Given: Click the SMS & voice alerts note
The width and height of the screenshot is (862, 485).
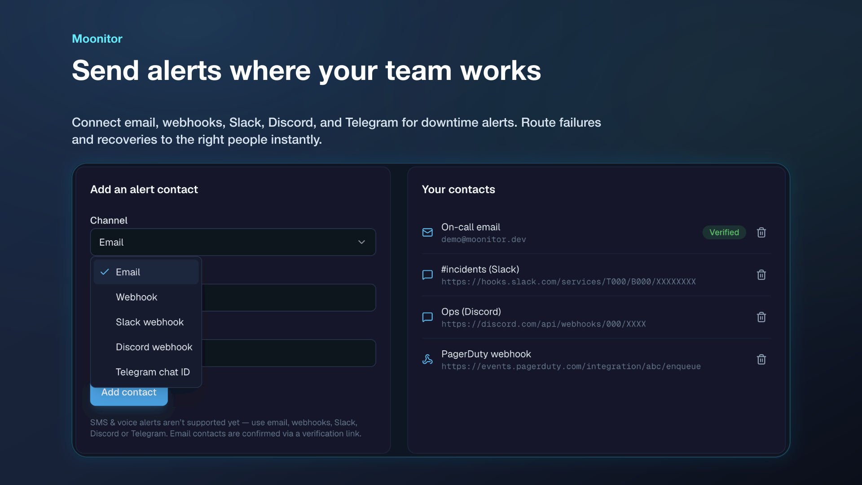Looking at the screenshot, I should (226, 428).
